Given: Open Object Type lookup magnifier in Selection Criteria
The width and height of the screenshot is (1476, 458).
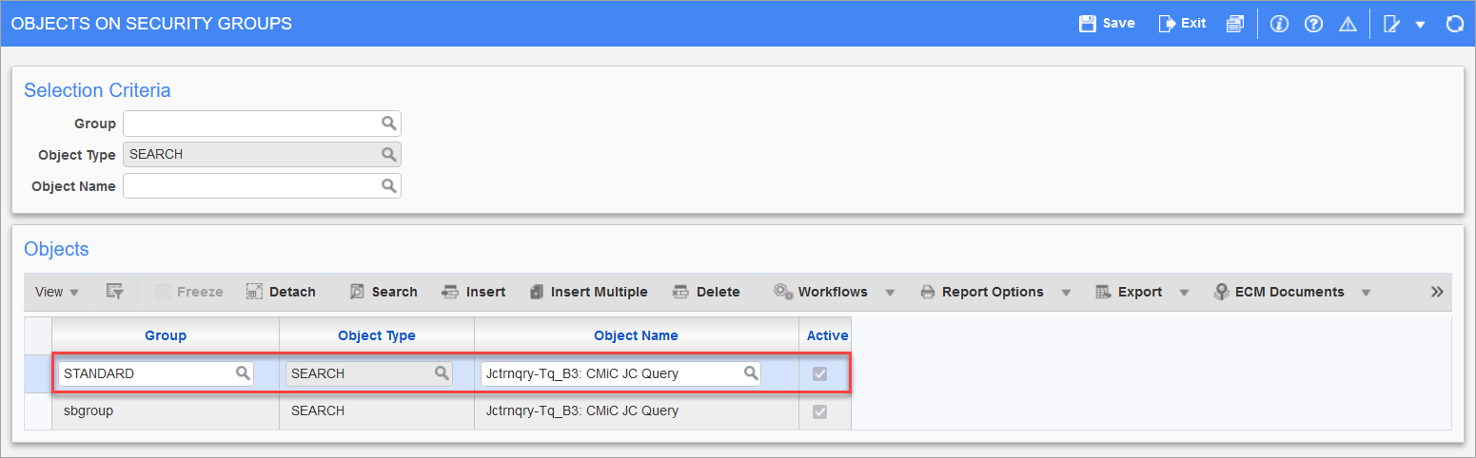Looking at the screenshot, I should (388, 154).
